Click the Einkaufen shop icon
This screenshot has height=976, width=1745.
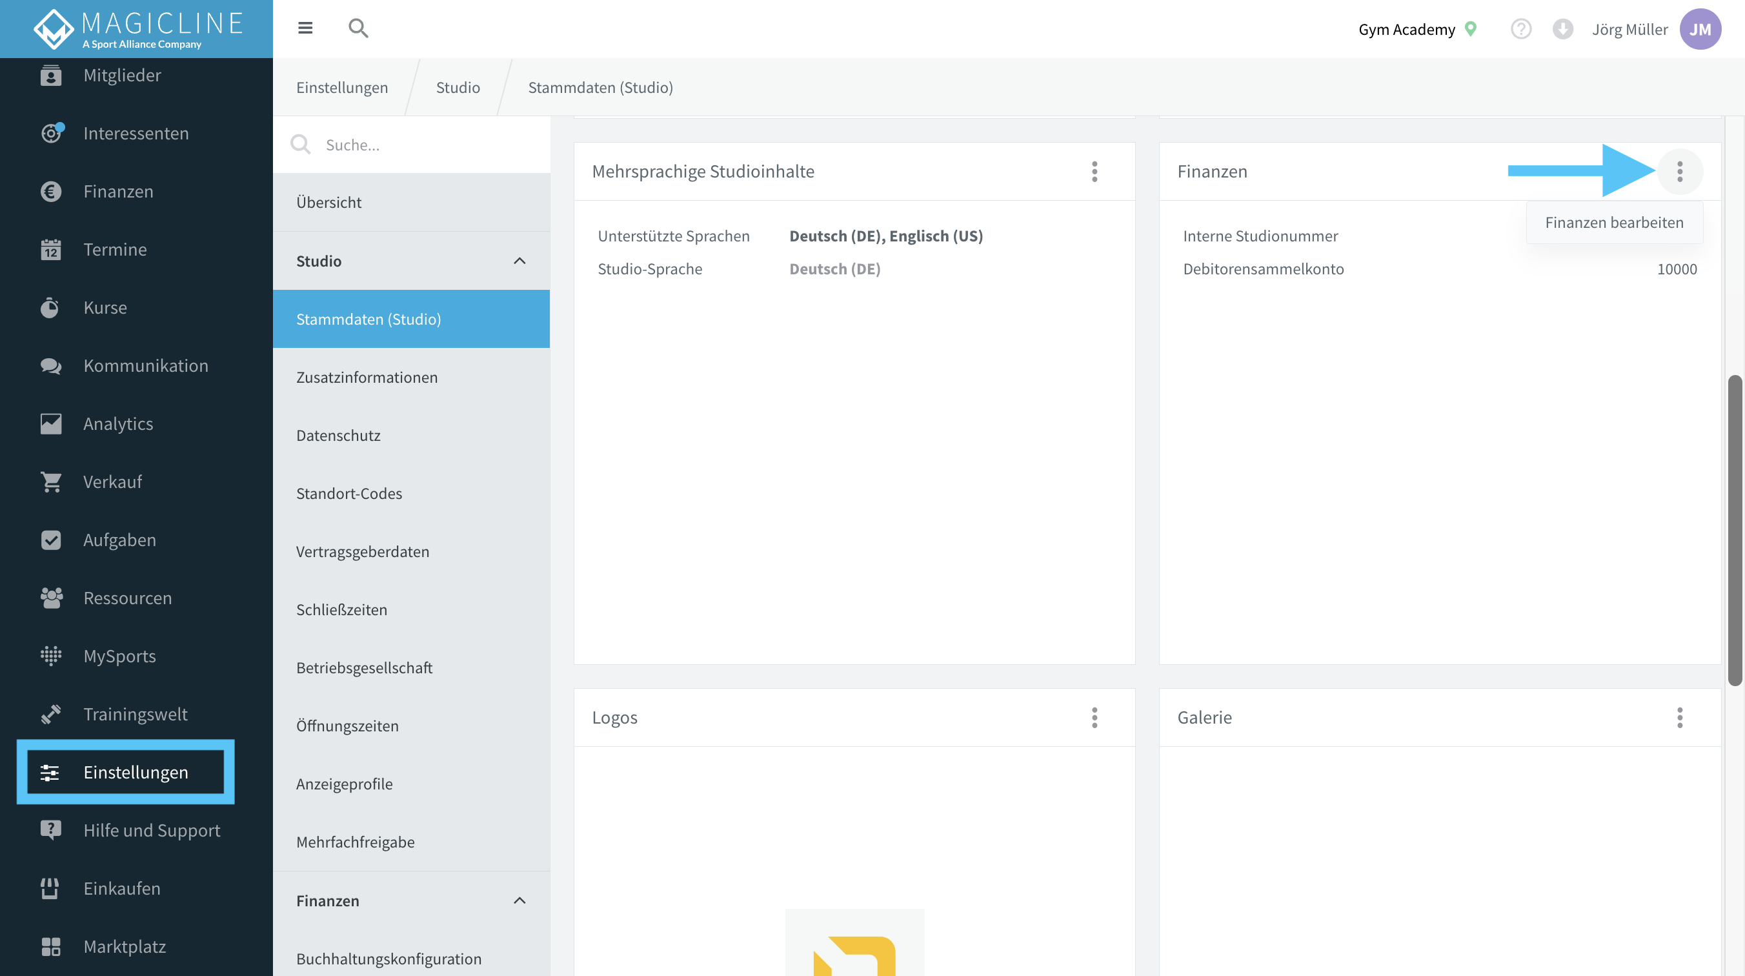pos(50,888)
